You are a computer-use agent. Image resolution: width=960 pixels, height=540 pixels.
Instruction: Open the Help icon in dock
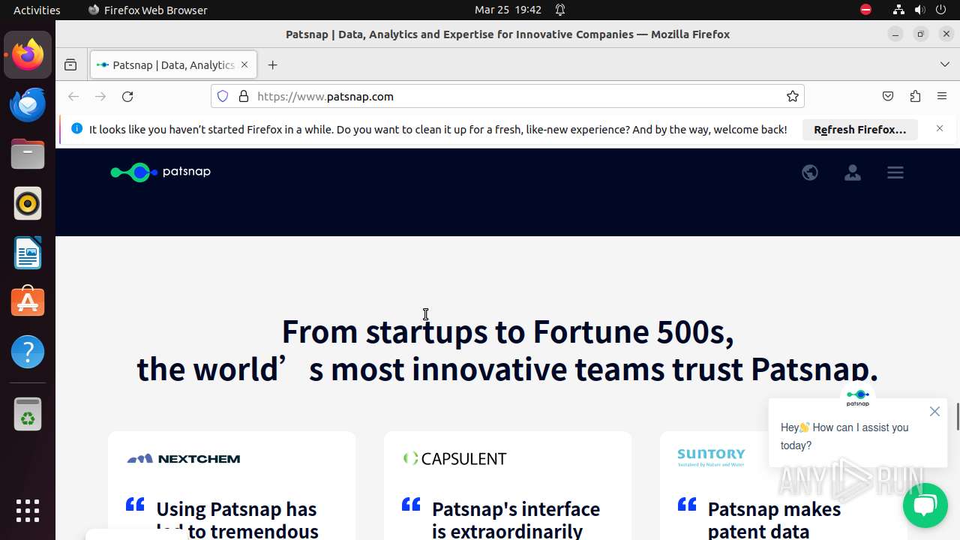[x=28, y=352]
